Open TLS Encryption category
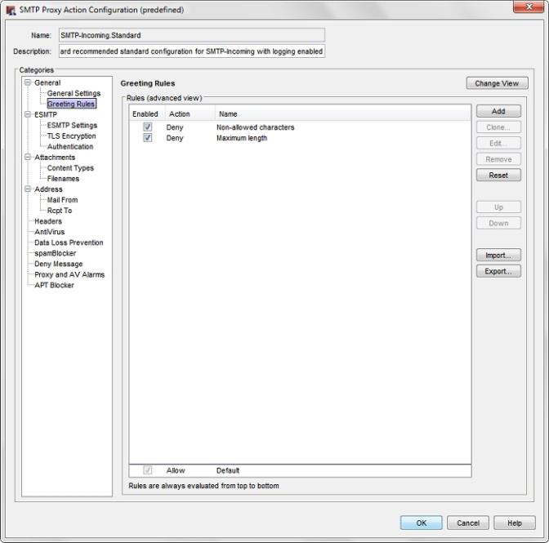Image resolution: width=549 pixels, height=543 pixels. (71, 136)
